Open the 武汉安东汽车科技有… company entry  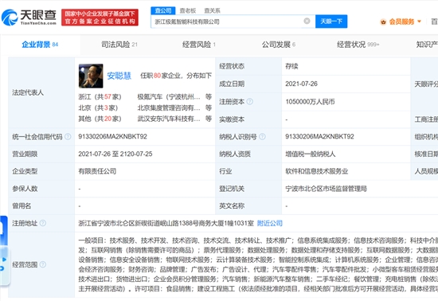point(169,119)
